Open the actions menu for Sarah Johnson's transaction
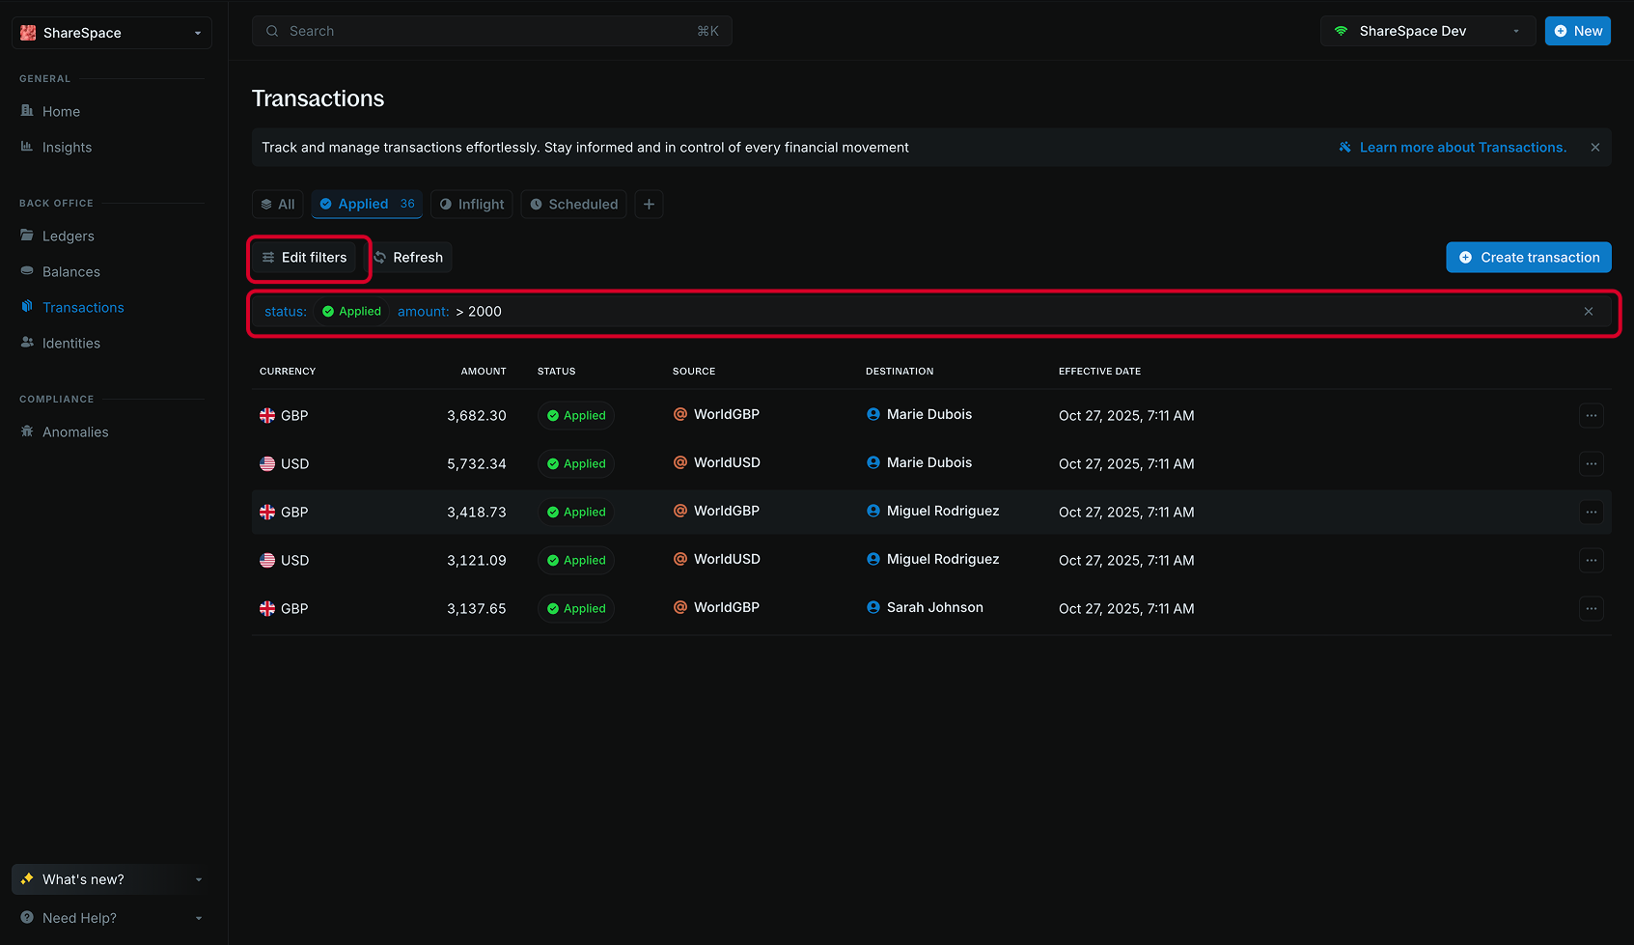1634x945 pixels. (x=1591, y=608)
